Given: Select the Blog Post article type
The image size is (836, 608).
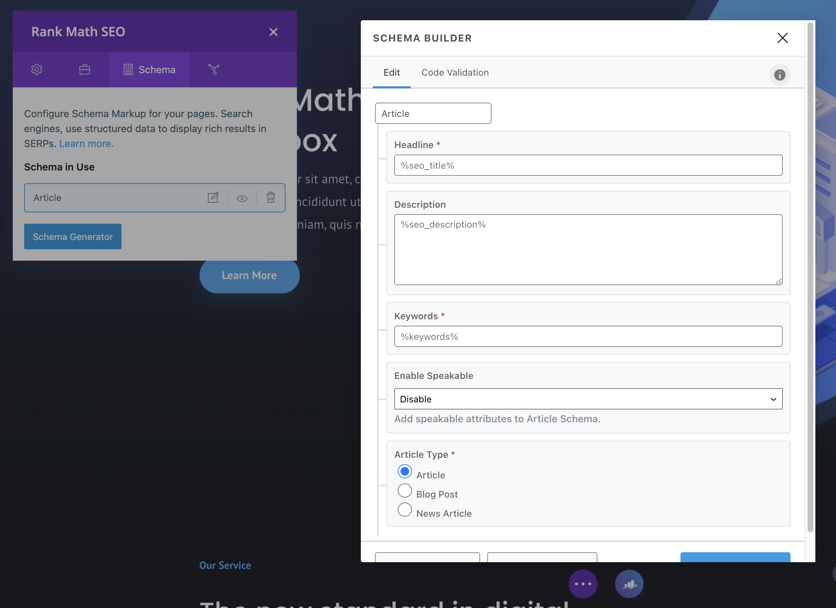Looking at the screenshot, I should point(405,491).
